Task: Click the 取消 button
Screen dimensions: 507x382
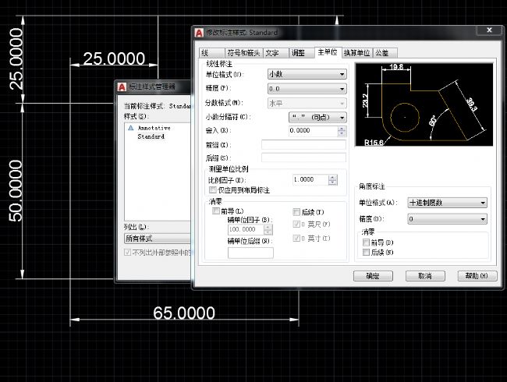Action: coord(425,276)
